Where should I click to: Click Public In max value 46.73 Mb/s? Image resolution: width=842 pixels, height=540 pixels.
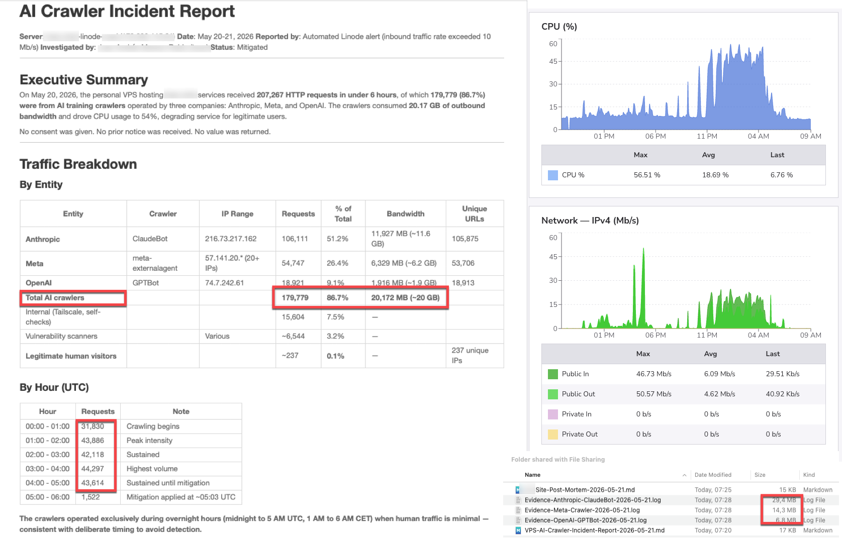pos(653,374)
